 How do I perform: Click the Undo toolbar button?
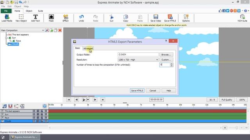pyautogui.click(x=81, y=18)
